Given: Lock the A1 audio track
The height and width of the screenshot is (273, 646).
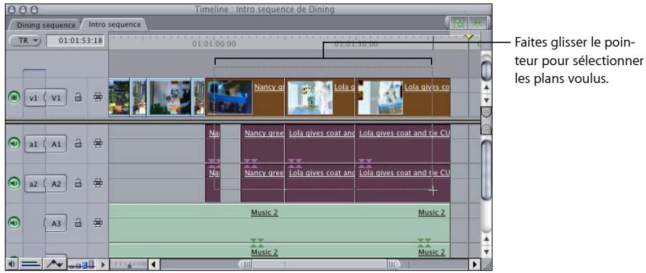Looking at the screenshot, I should pyautogui.click(x=78, y=143).
